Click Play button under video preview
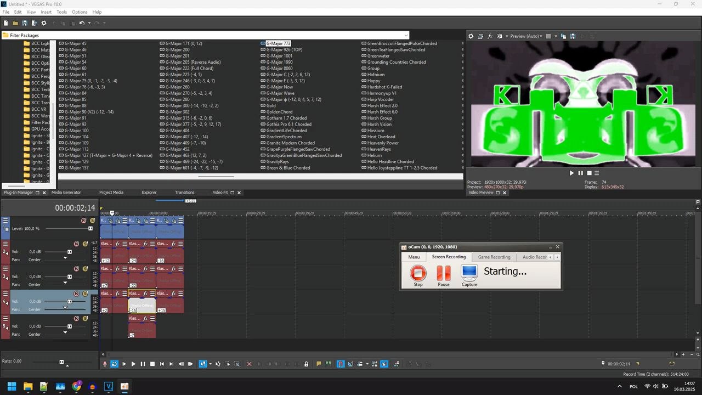The image size is (702, 395). [571, 173]
